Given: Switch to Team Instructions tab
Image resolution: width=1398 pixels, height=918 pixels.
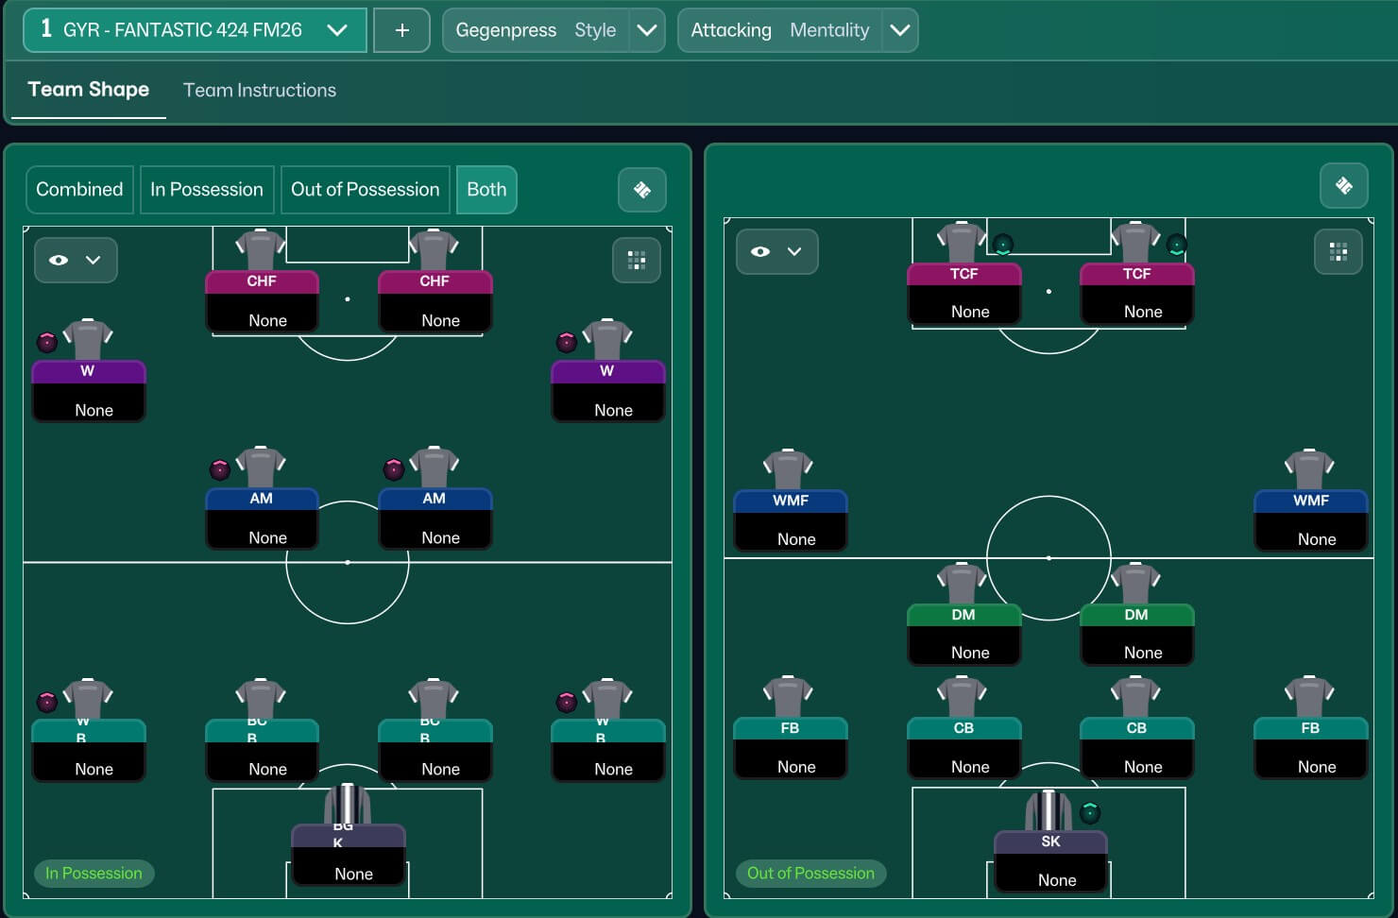Looking at the screenshot, I should click(260, 91).
